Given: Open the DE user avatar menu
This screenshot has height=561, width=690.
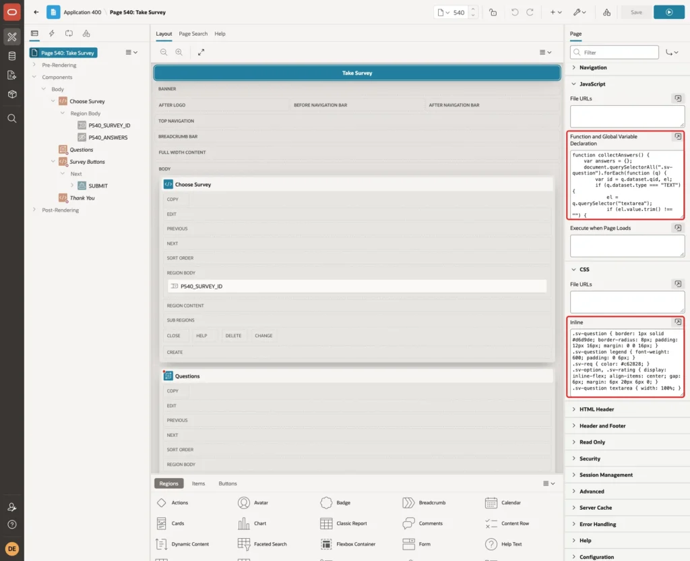Looking at the screenshot, I should [x=12, y=549].
